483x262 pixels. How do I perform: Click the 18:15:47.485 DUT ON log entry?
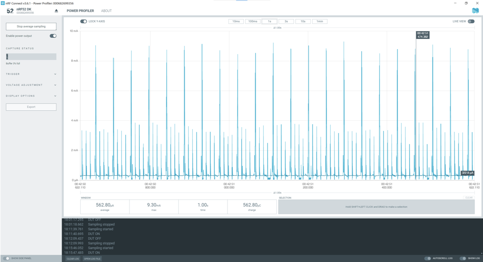click(x=82, y=253)
